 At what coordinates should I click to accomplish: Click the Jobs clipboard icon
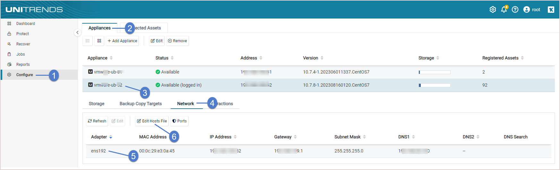tap(9, 54)
